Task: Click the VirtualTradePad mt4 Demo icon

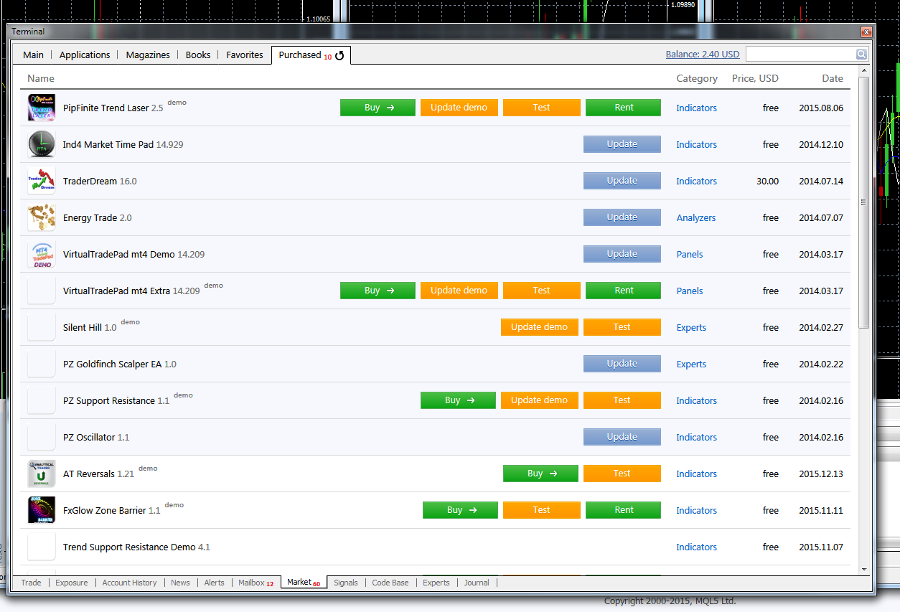Action: tap(42, 254)
